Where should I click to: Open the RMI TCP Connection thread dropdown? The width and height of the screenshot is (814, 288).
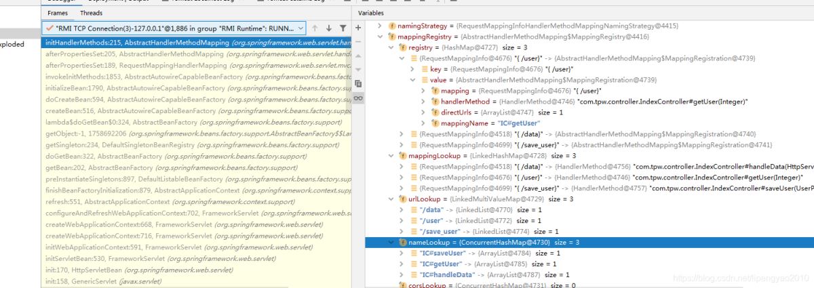(x=301, y=28)
